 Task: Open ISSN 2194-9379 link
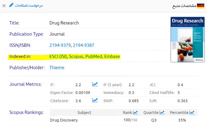tap(60, 45)
